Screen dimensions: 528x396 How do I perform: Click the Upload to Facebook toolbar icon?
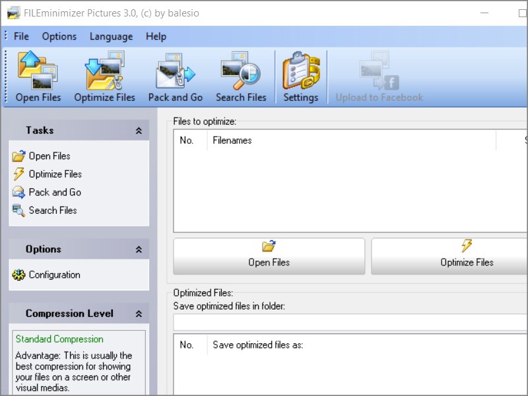coord(379,77)
